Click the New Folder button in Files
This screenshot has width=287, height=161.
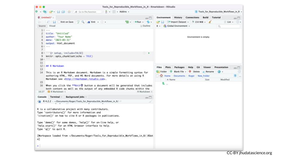(x=161, y=72)
